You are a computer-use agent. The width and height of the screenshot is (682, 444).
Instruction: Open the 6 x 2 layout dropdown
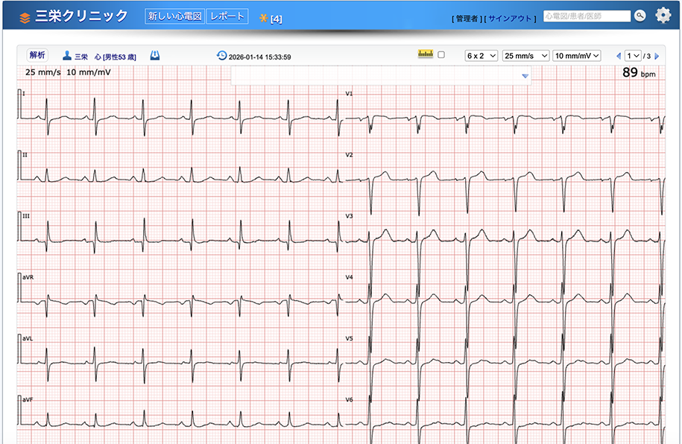[x=481, y=56]
